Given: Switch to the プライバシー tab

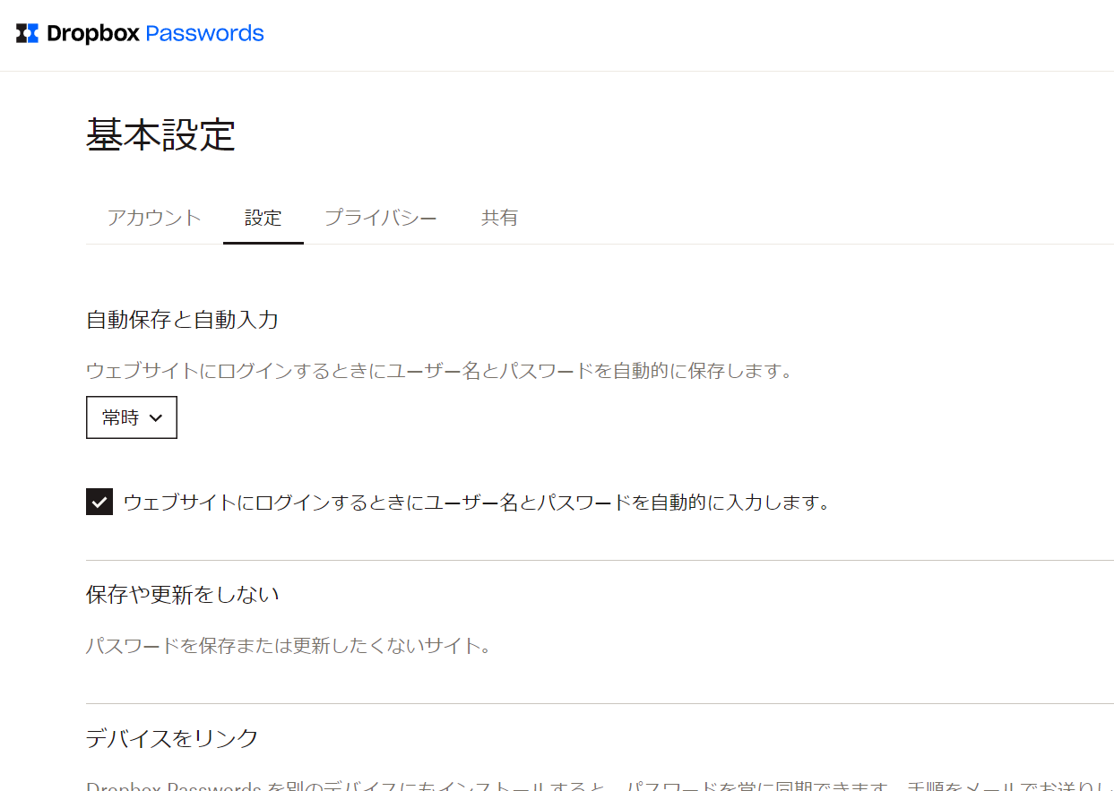Looking at the screenshot, I should [380, 218].
